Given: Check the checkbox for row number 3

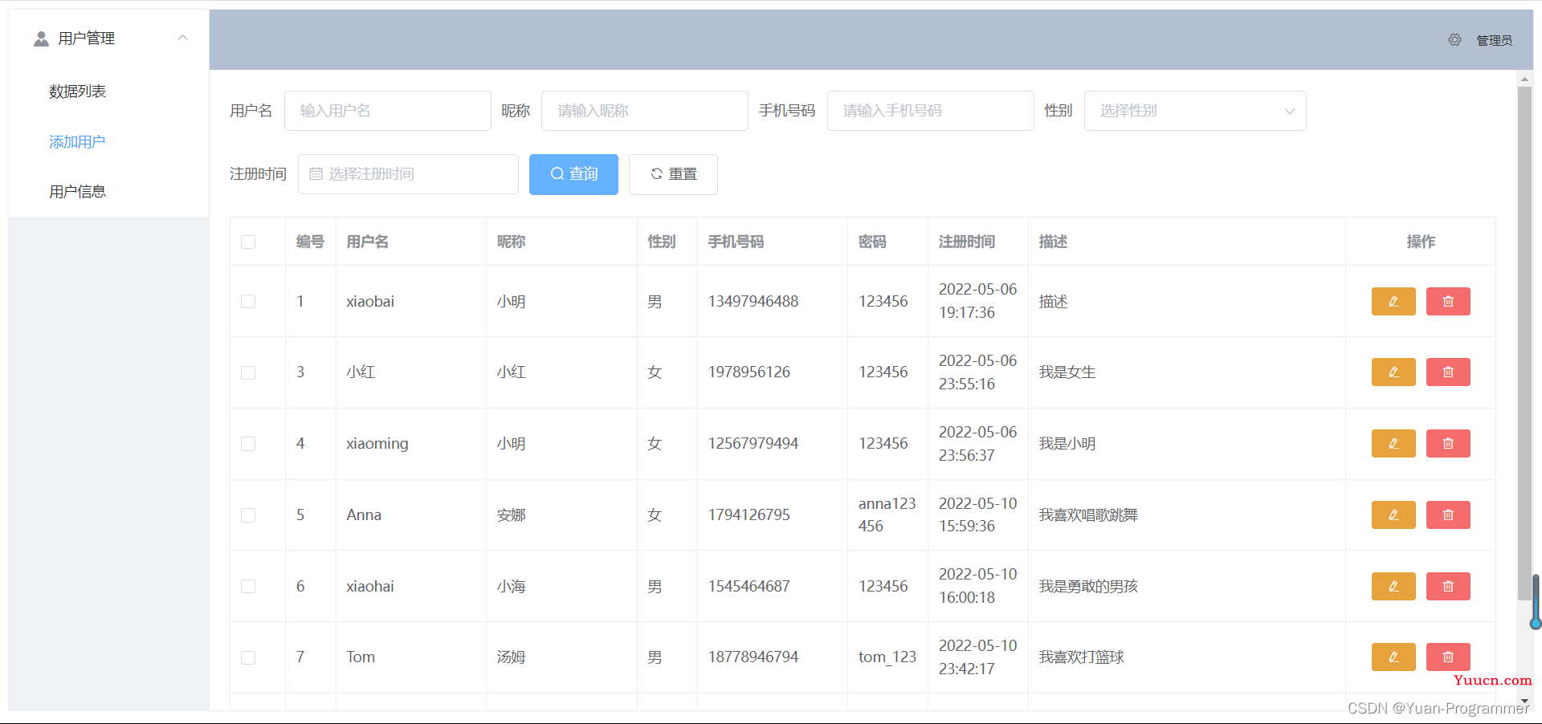Looking at the screenshot, I should pos(248,372).
